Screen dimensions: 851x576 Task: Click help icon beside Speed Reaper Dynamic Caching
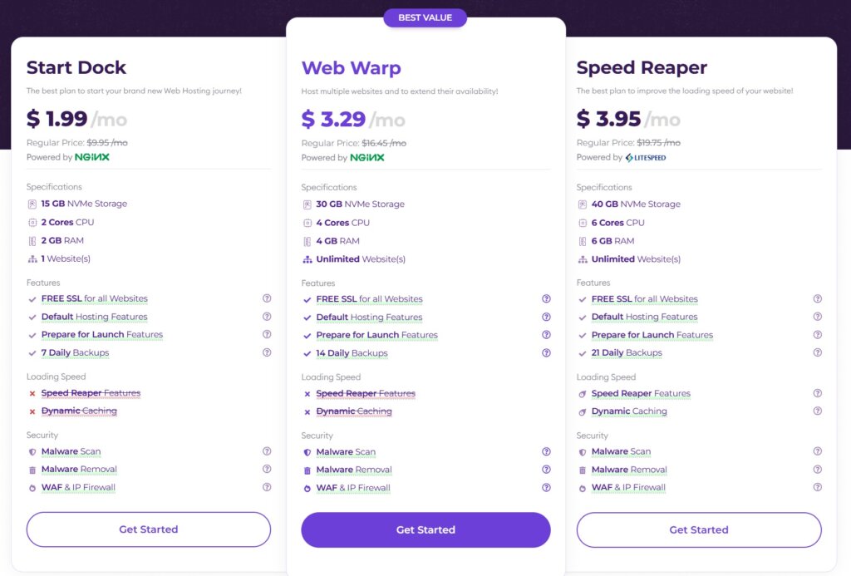[x=818, y=411]
